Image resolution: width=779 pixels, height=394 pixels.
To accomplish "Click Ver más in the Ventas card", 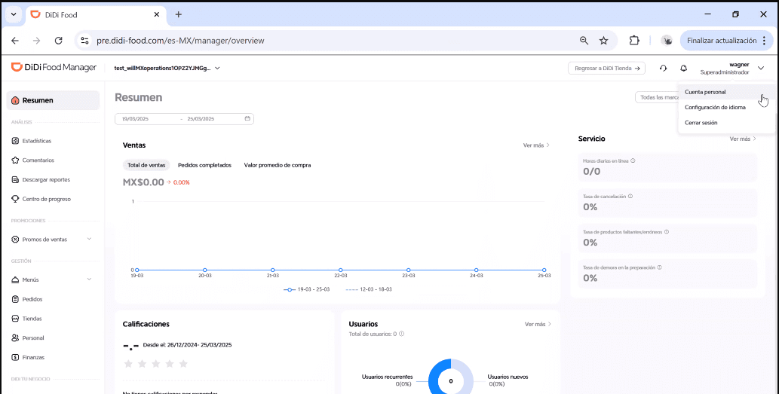I will click(x=536, y=145).
